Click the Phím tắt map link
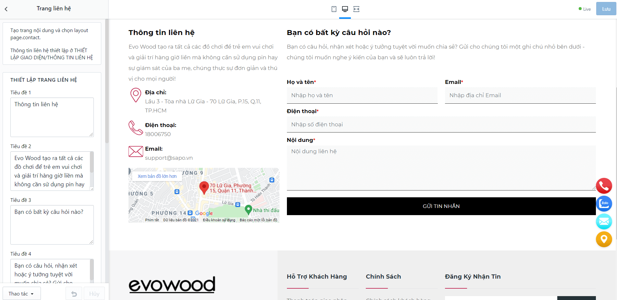The height and width of the screenshot is (300, 617). 152,220
